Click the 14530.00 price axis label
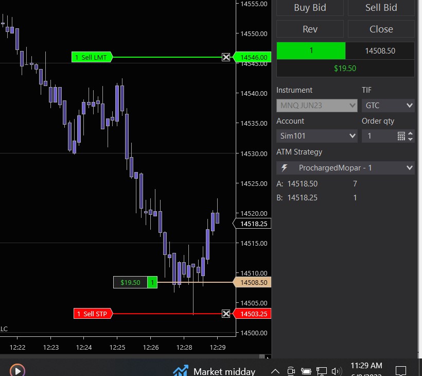This screenshot has height=376, width=422. (254, 153)
